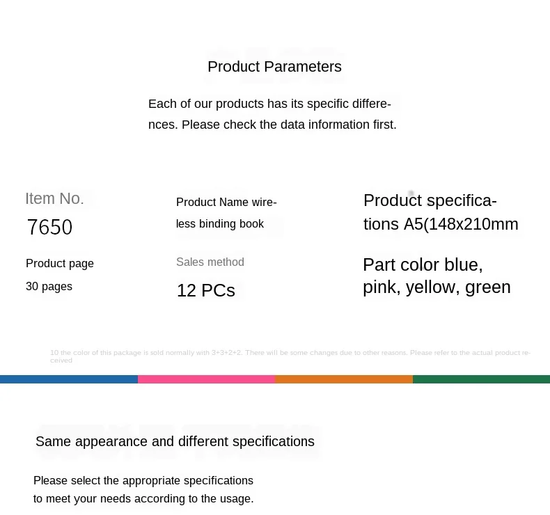550x515 pixels.
Task: Click the Part color blue, pink text
Action: coord(437,276)
